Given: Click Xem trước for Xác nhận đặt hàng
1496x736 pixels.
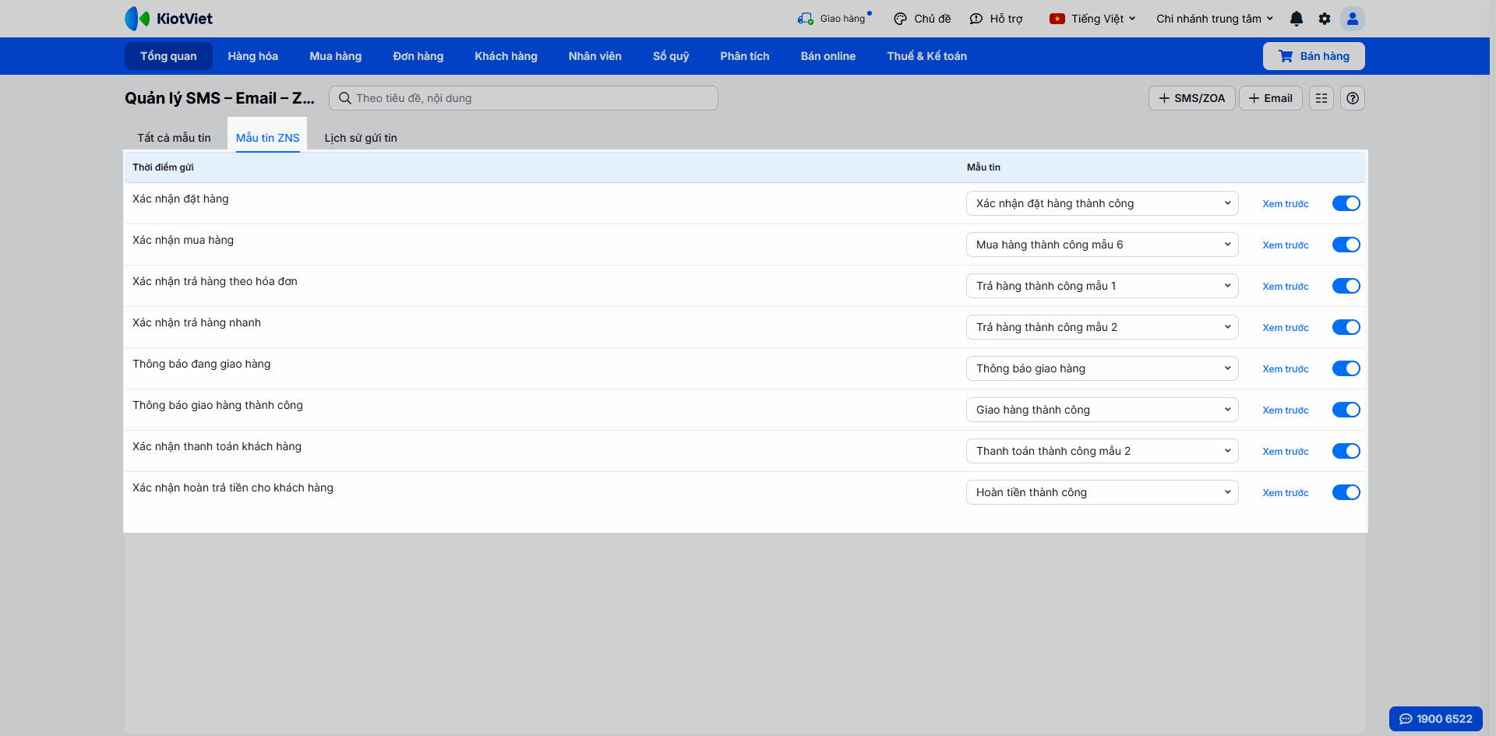Looking at the screenshot, I should [1286, 203].
